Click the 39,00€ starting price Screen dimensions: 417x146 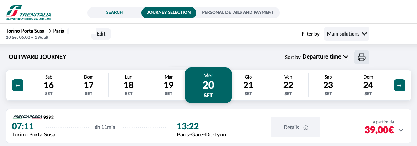tap(379, 130)
